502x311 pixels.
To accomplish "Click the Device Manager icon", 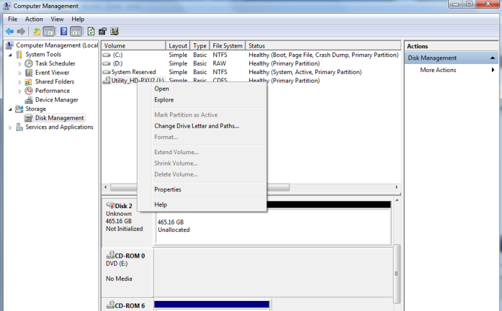I will [29, 100].
